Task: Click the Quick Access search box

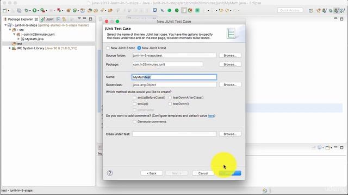Action: tap(290, 10)
